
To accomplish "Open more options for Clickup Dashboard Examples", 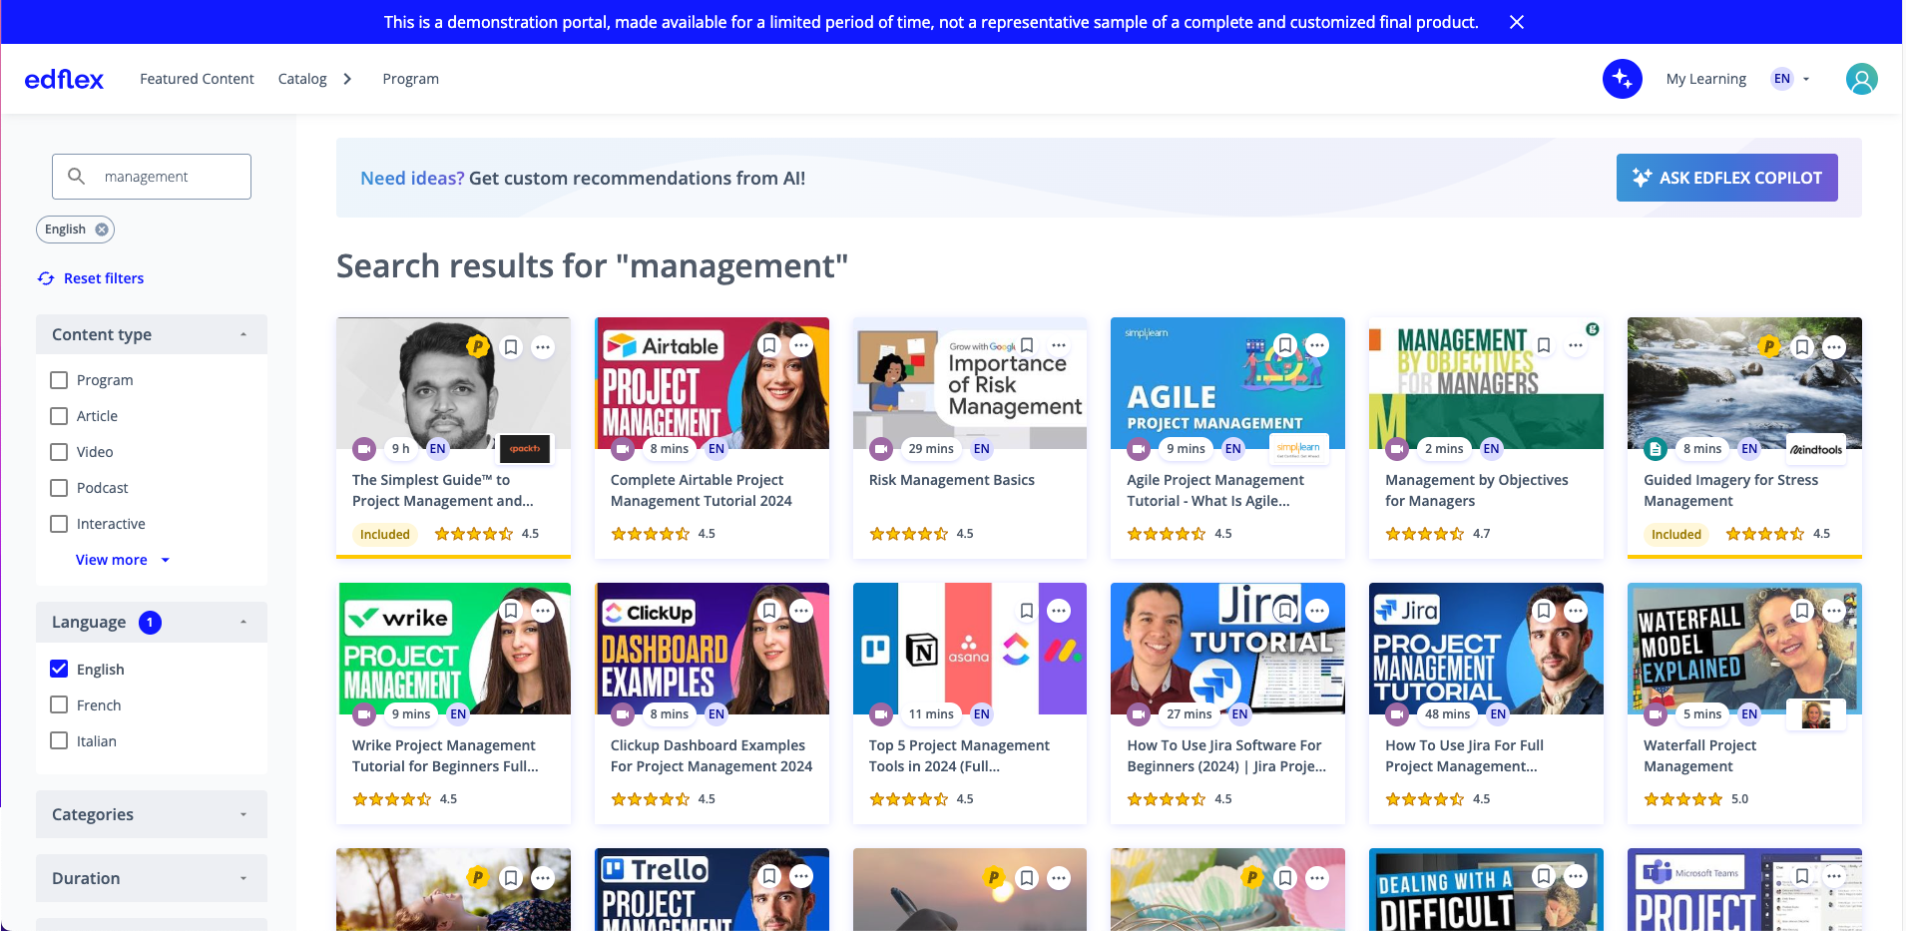I will click(x=801, y=611).
